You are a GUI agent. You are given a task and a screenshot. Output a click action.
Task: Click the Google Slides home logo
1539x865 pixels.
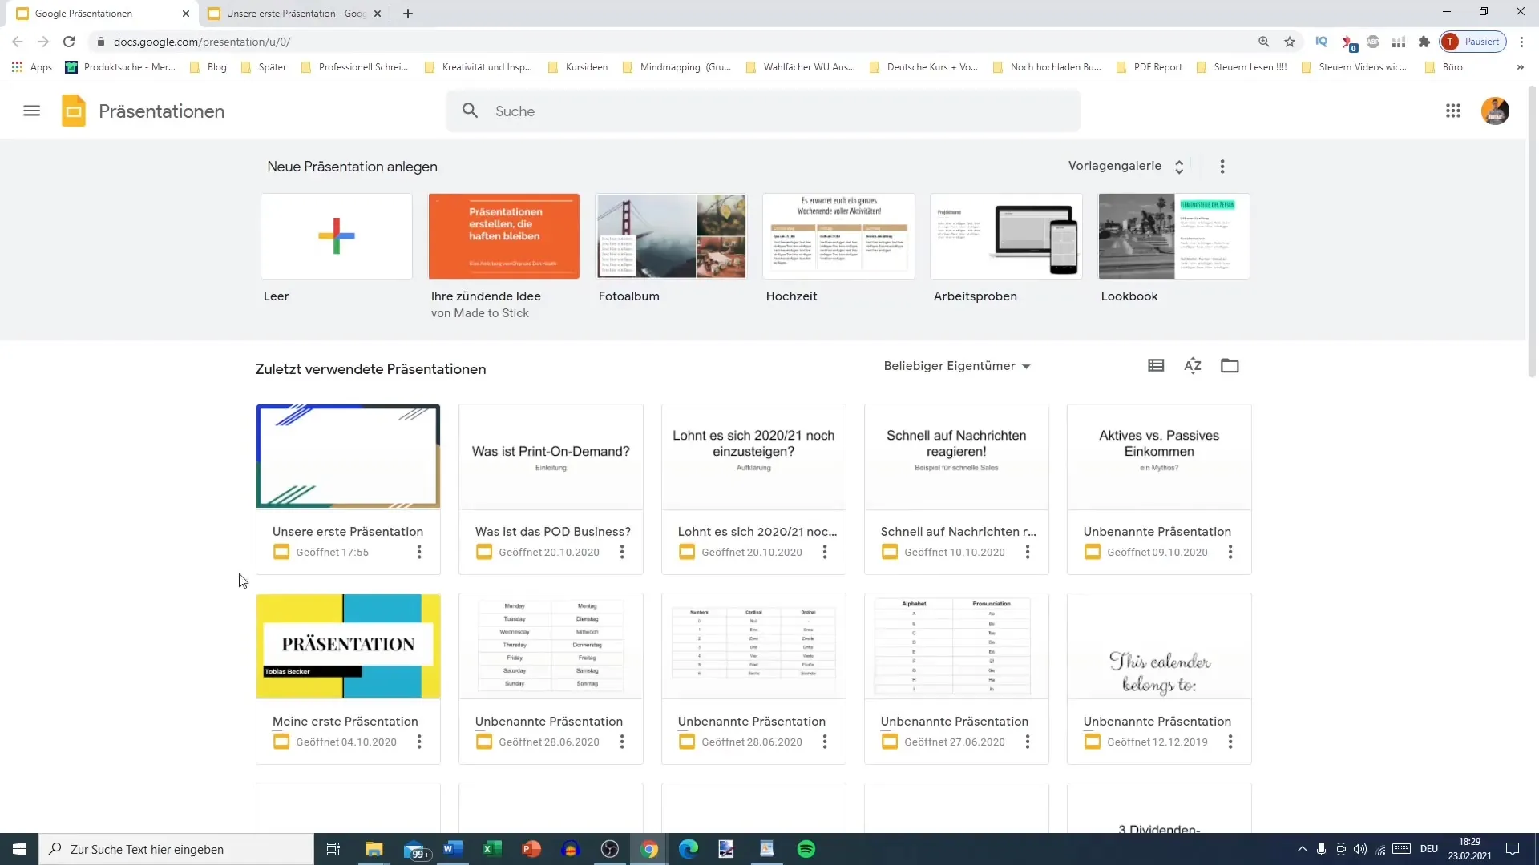point(74,111)
